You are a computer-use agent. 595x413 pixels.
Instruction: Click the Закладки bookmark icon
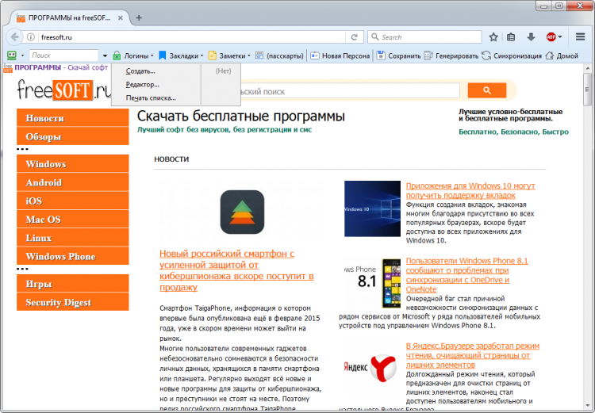(x=163, y=55)
